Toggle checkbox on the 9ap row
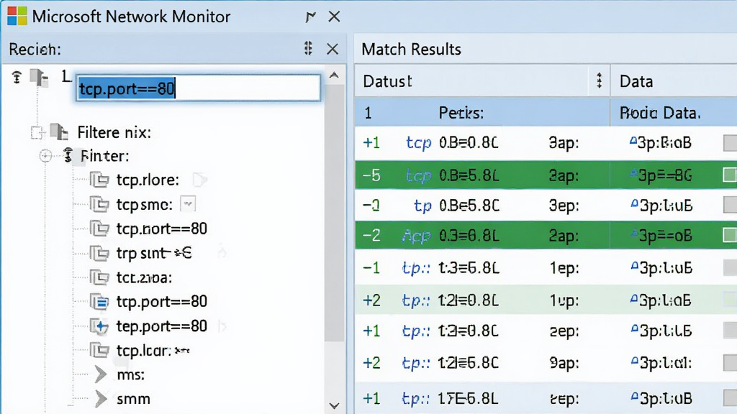 tap(730, 363)
